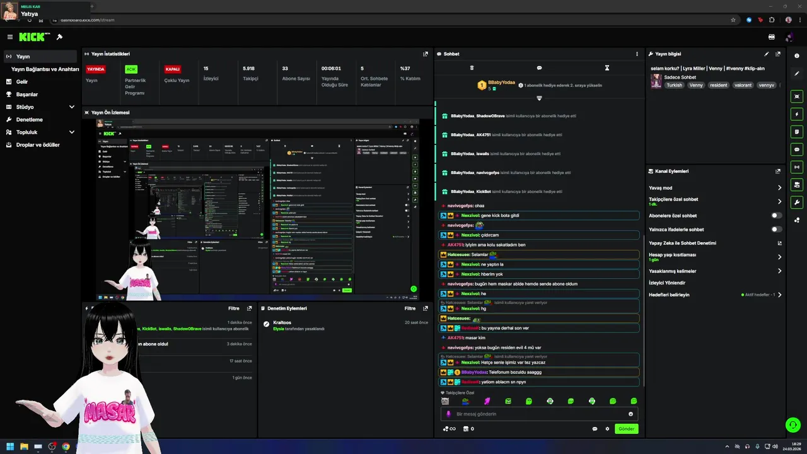Click the Turkish tag in Yayın bilgisi
The height and width of the screenshot is (454, 807).
coord(675,85)
